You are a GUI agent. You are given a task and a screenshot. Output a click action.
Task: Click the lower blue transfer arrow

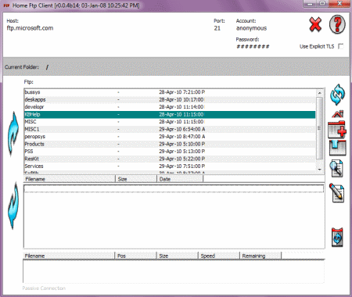point(13,206)
